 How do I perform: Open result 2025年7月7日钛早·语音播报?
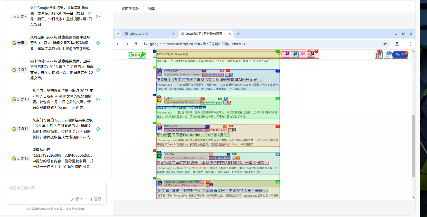coord(181,107)
